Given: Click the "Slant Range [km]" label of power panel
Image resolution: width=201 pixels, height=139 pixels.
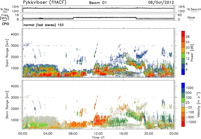Looking at the screenshot, I should pos(7,53).
